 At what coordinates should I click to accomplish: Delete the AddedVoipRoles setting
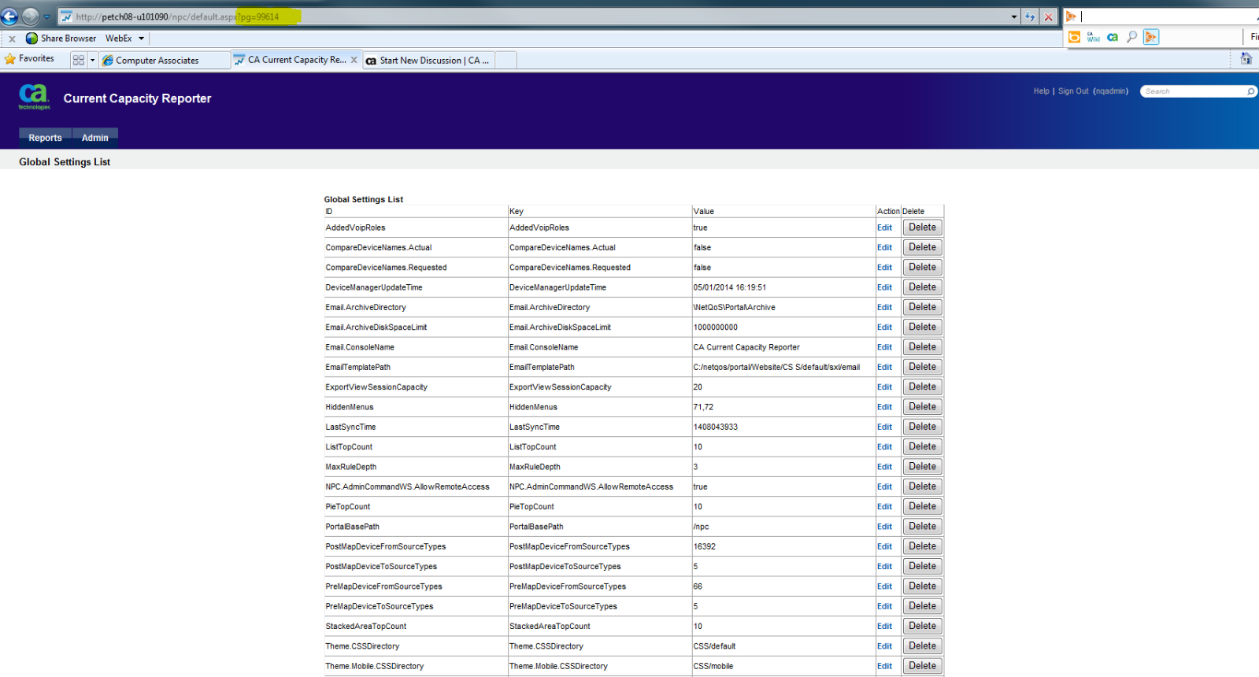(x=922, y=228)
